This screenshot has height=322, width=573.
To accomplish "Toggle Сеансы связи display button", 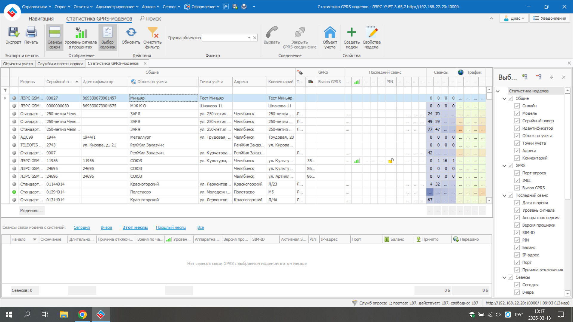I will (x=55, y=37).
